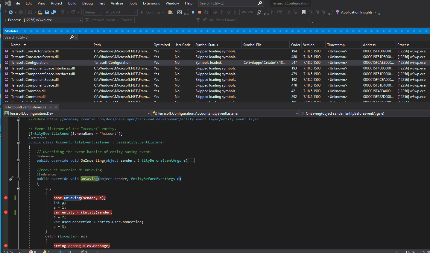Select the Terrasoft.Common.dll order 42 row
This screenshot has width=430, height=253.
click(x=217, y=91)
